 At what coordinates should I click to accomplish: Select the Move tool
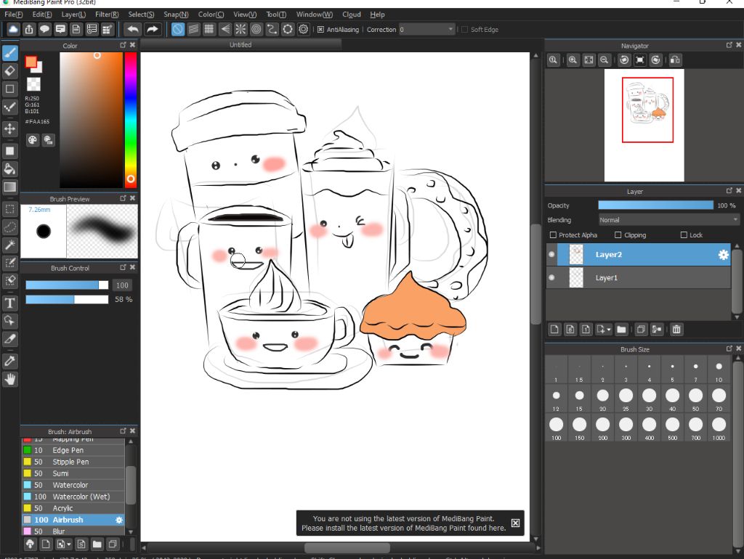[x=10, y=128]
